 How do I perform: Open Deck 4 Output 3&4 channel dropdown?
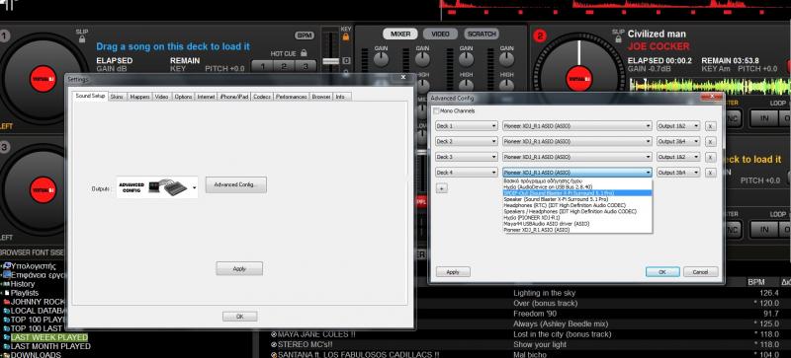click(x=678, y=173)
